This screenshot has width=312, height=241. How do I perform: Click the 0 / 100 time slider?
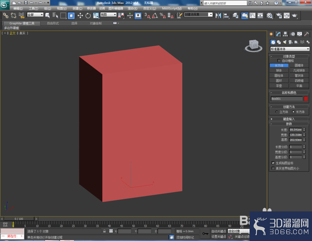[19, 219]
